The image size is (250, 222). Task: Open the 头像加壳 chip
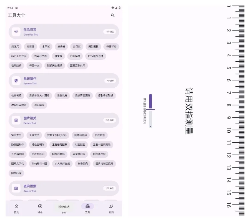pyautogui.click(x=83, y=163)
